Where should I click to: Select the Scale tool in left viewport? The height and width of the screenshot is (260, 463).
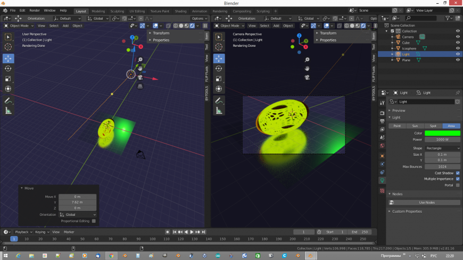coord(9,79)
